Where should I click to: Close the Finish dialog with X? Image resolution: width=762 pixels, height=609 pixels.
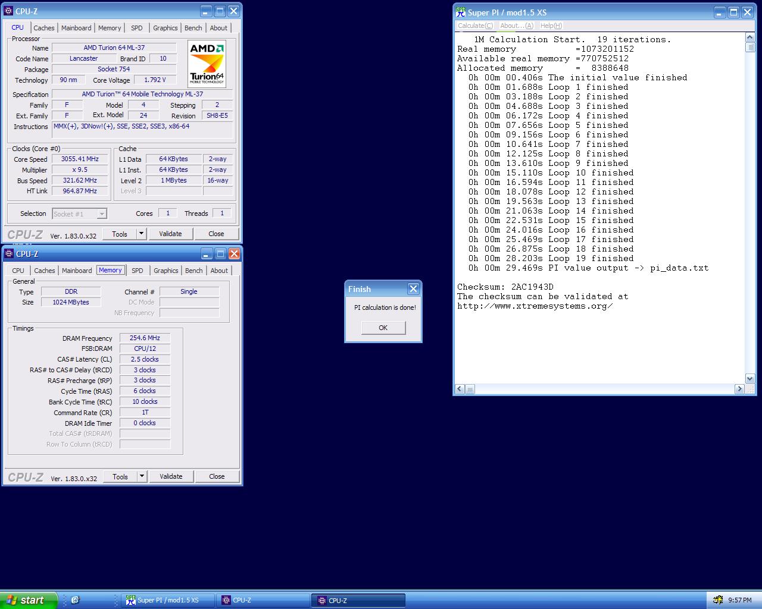pos(413,289)
